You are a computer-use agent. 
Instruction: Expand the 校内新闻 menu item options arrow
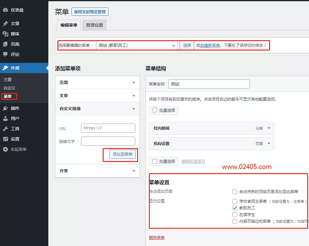(x=269, y=128)
